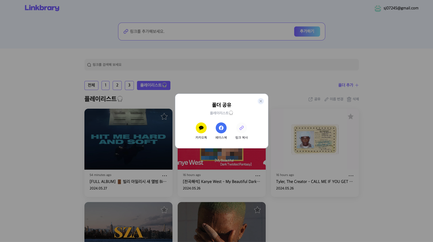433x242 pixels.
Task: Open the Linkbrary logo link
Action: (x=42, y=8)
